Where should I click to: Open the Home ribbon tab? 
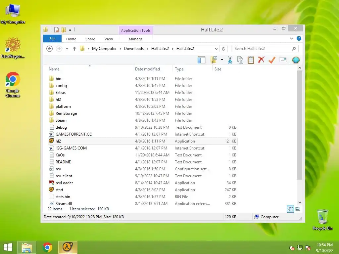pyautogui.click(x=71, y=39)
